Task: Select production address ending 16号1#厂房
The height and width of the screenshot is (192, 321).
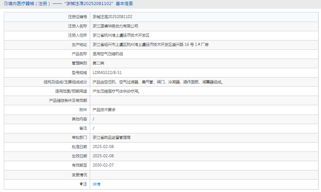Action: pyautogui.click(x=150, y=44)
